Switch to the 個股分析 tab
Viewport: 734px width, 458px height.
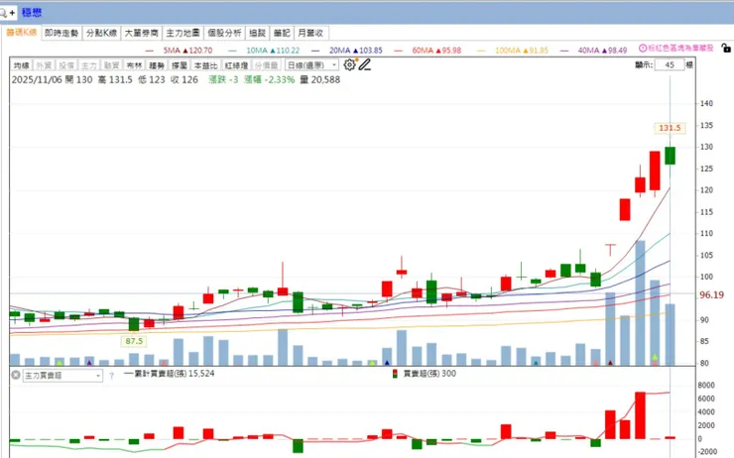[x=225, y=33]
